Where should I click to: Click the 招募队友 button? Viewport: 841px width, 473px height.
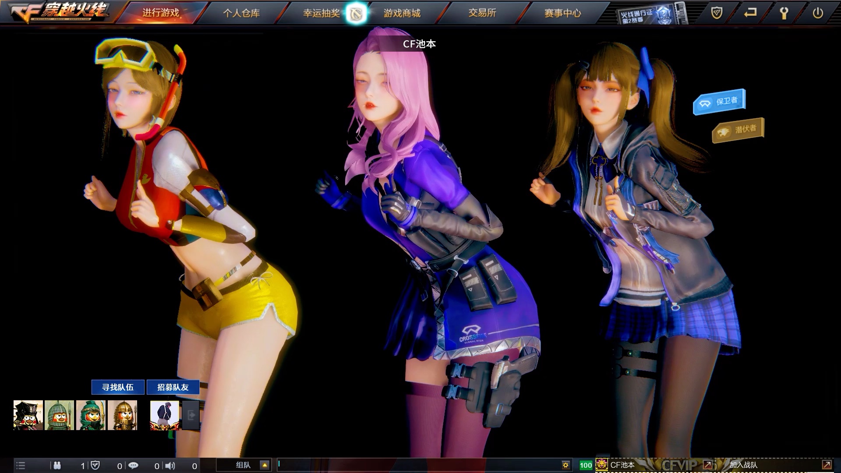173,387
